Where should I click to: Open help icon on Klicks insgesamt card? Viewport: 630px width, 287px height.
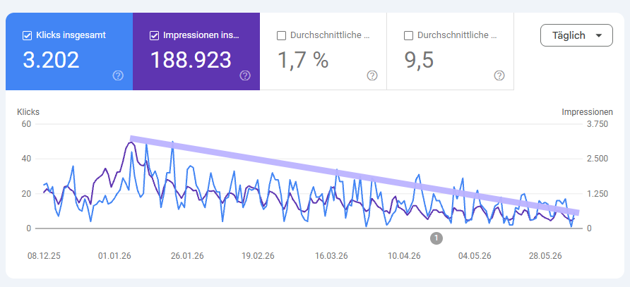[118, 75]
